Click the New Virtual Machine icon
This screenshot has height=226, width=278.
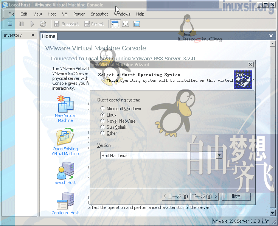[x=65, y=104]
